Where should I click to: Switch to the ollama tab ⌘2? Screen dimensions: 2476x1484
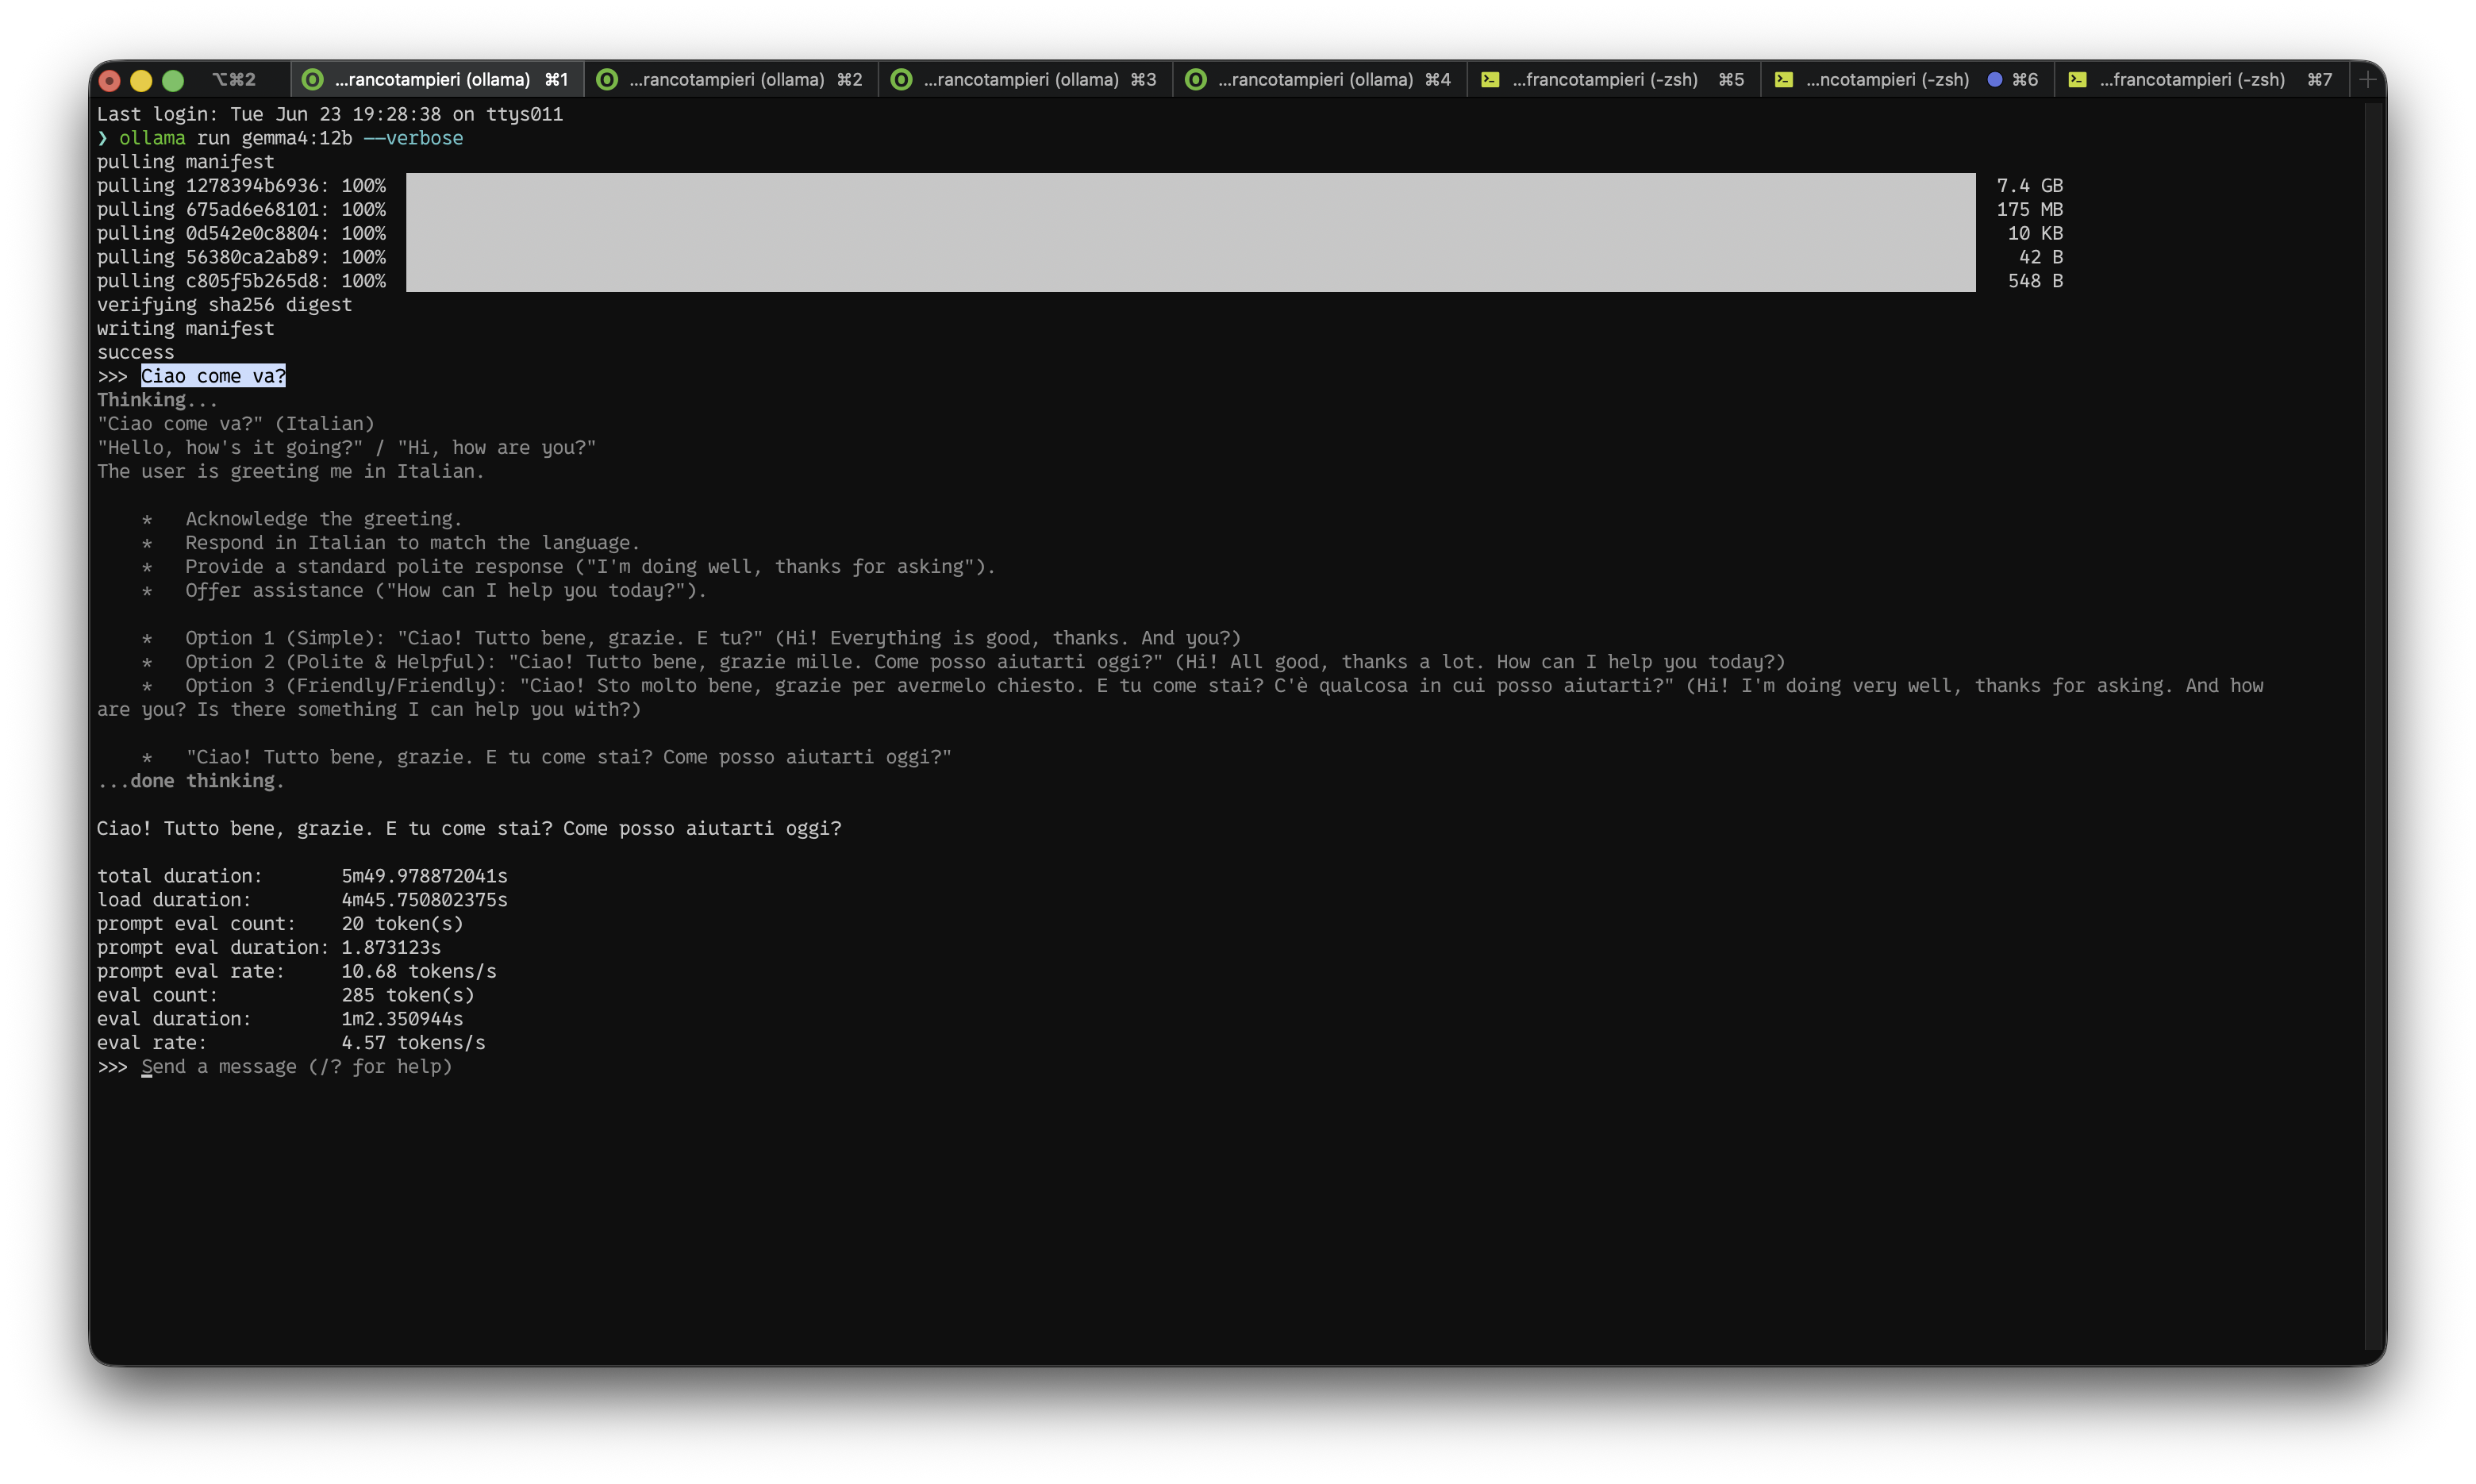731,79
